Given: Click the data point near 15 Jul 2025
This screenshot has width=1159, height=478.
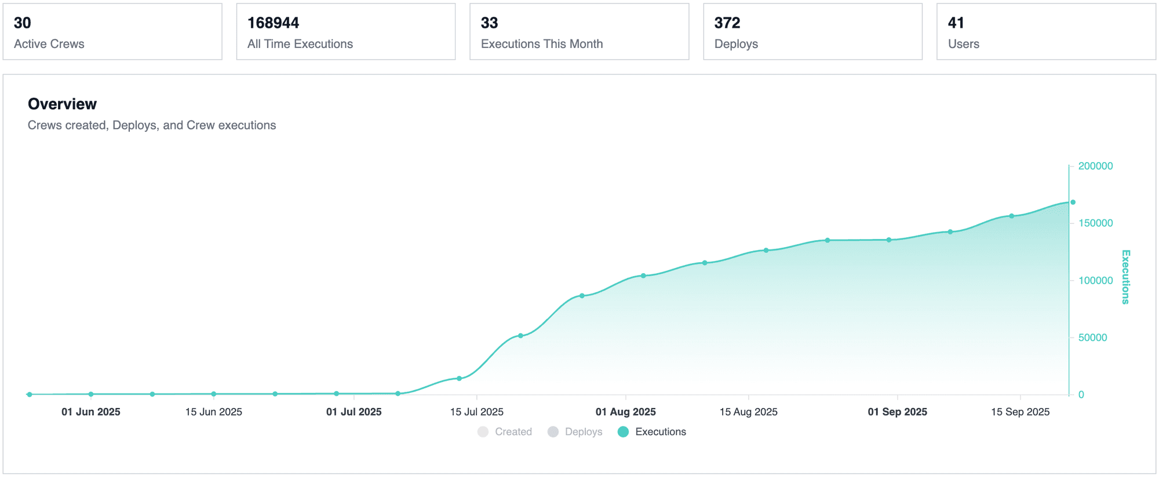Looking at the screenshot, I should pyautogui.click(x=459, y=378).
